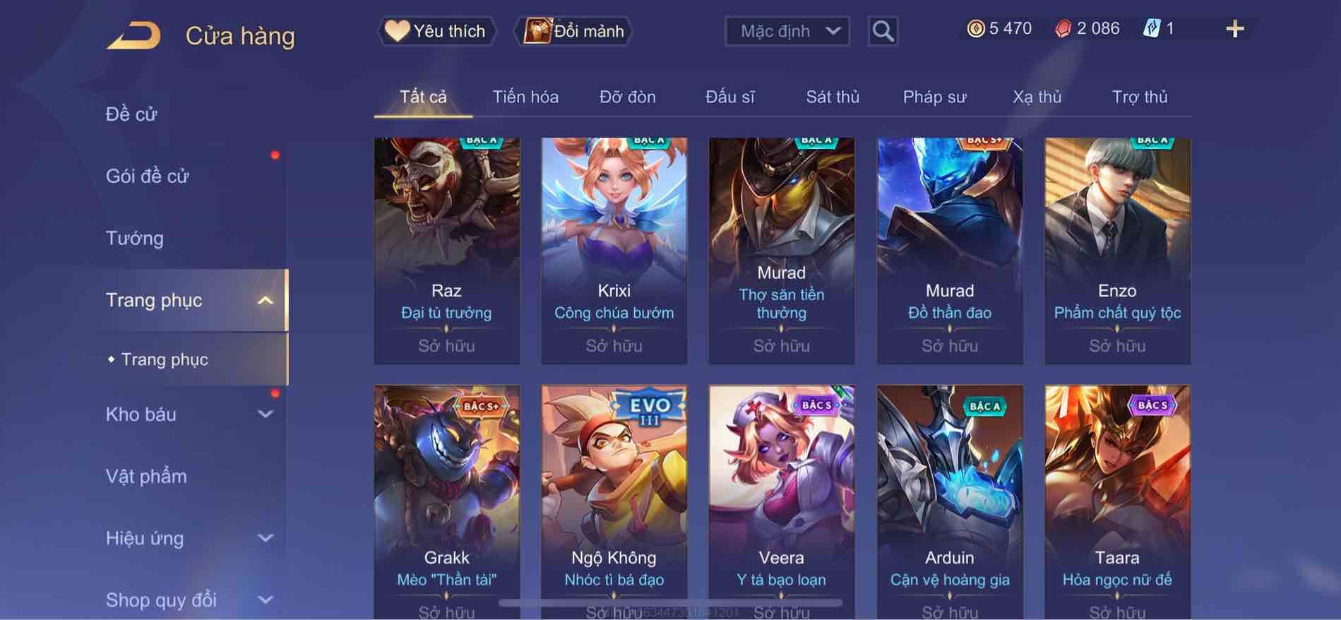The width and height of the screenshot is (1341, 620).
Task: Expand the Hiệu ứng sidebar section
Action: [x=266, y=538]
